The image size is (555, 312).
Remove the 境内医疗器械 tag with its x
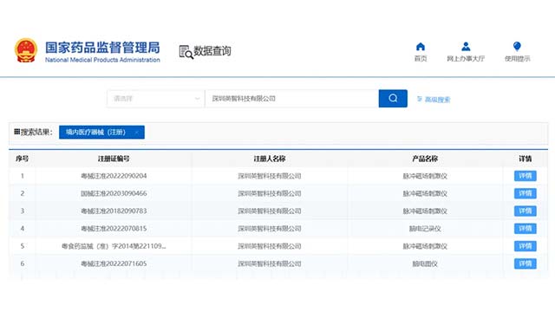pos(137,133)
